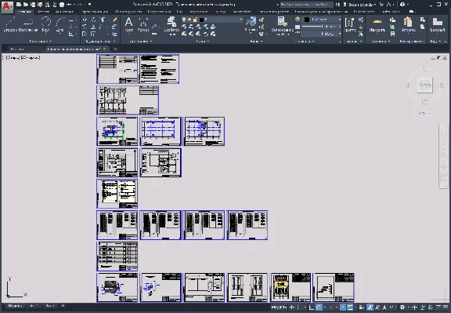
Task: Open the lineweight dropdown in Properties panel
Action: 323,27
